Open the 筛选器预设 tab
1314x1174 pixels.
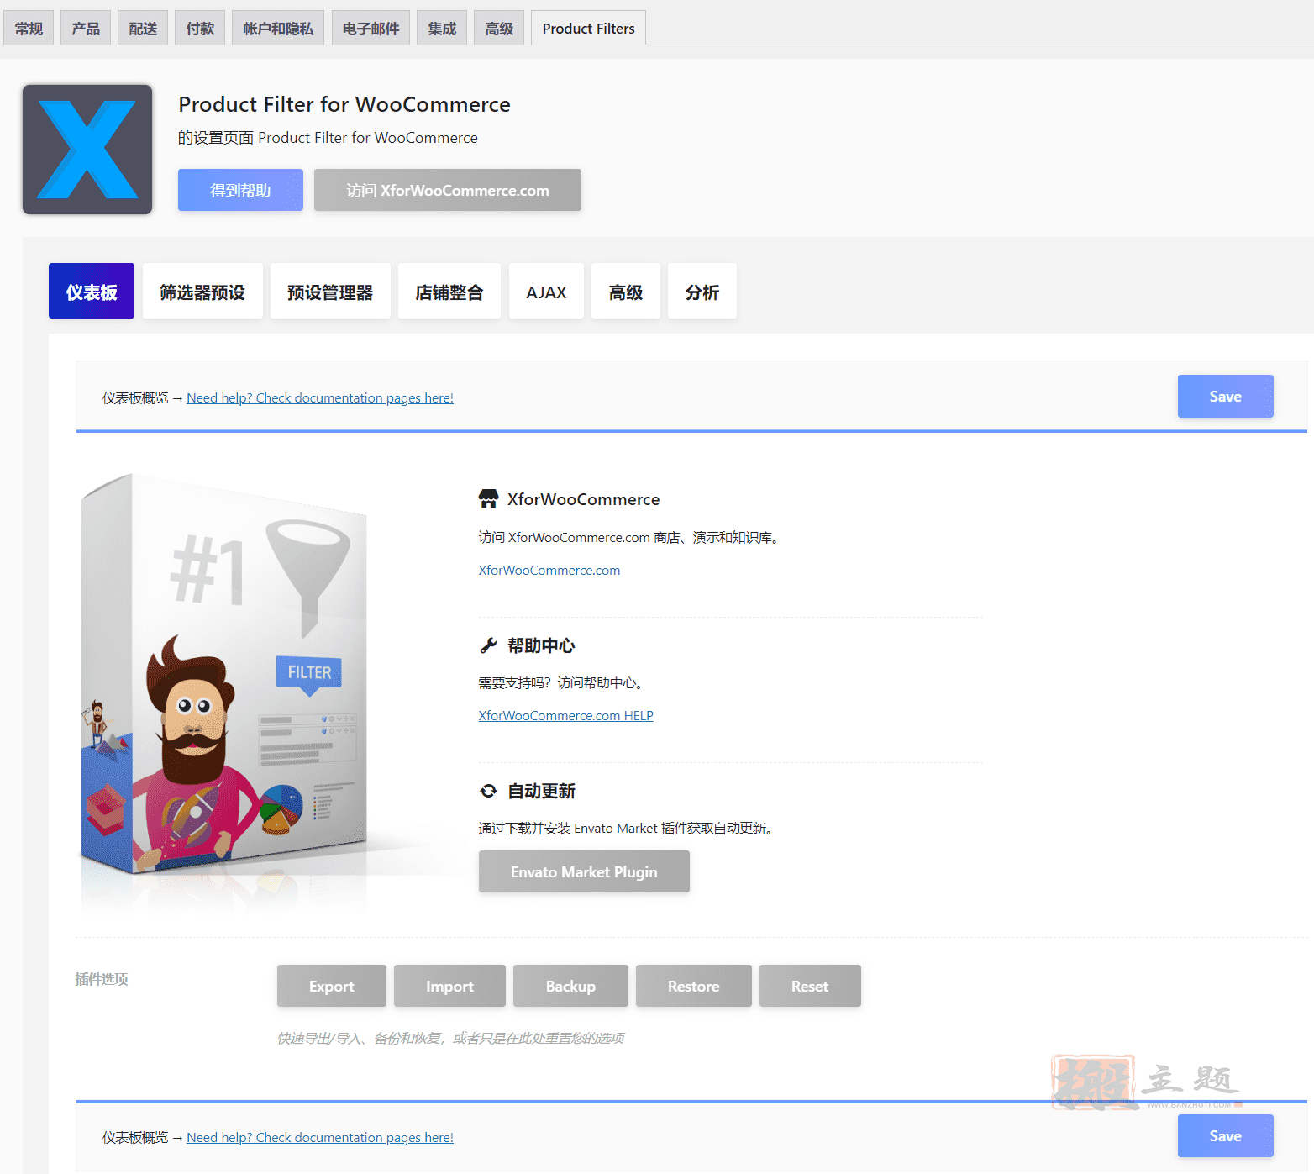tap(202, 292)
